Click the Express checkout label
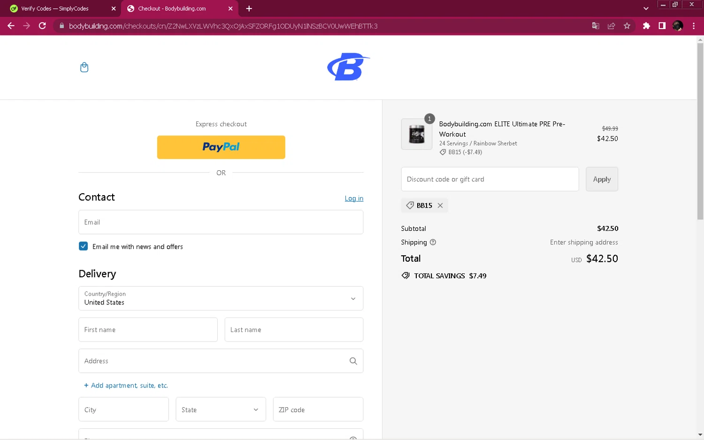Viewport: 704px width, 440px height. click(221, 124)
